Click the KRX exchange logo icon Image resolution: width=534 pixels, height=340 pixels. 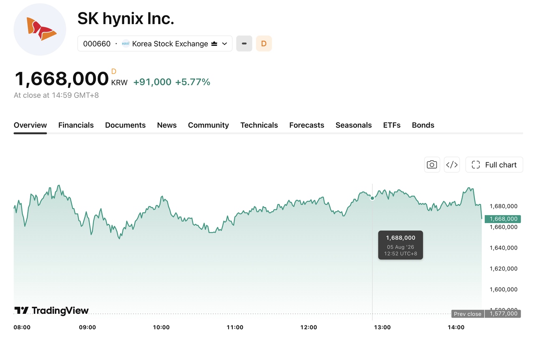(x=126, y=44)
